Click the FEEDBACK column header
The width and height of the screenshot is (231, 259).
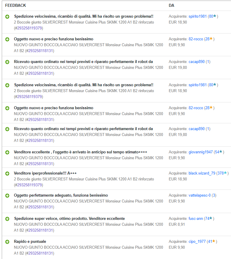[16, 6]
